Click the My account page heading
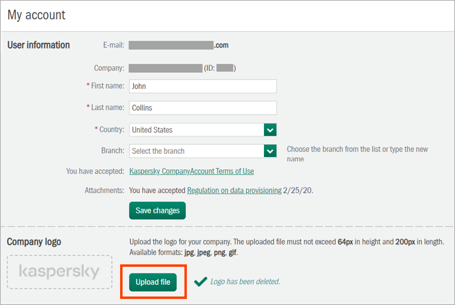The height and width of the screenshot is (305, 455). click(36, 15)
